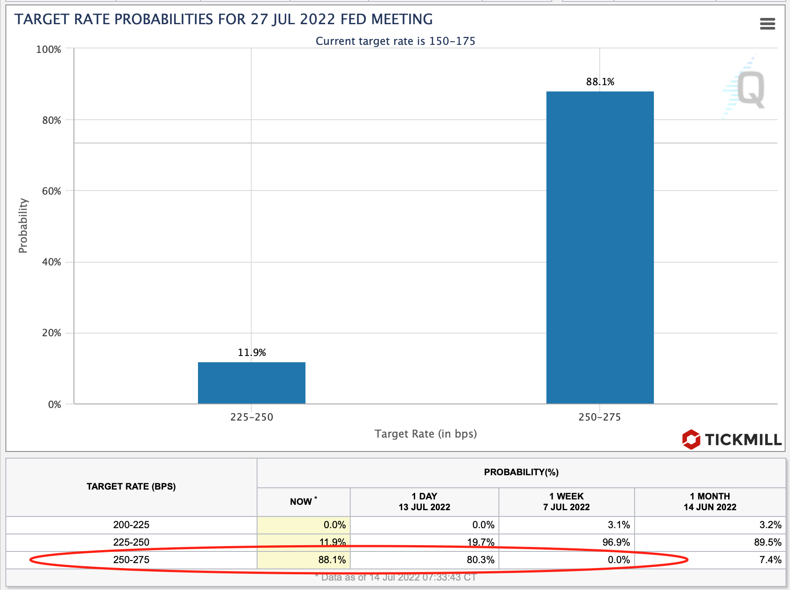Click the 100% y-axis tick label
Viewport: 790px width, 590px height.
click(48, 49)
